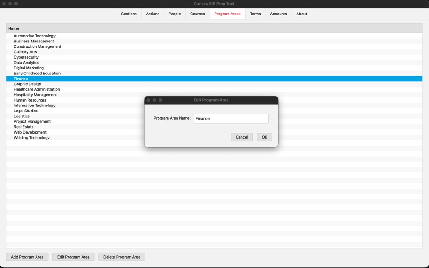Click the Delete Program Area button
This screenshot has height=268, width=429.
(121, 257)
